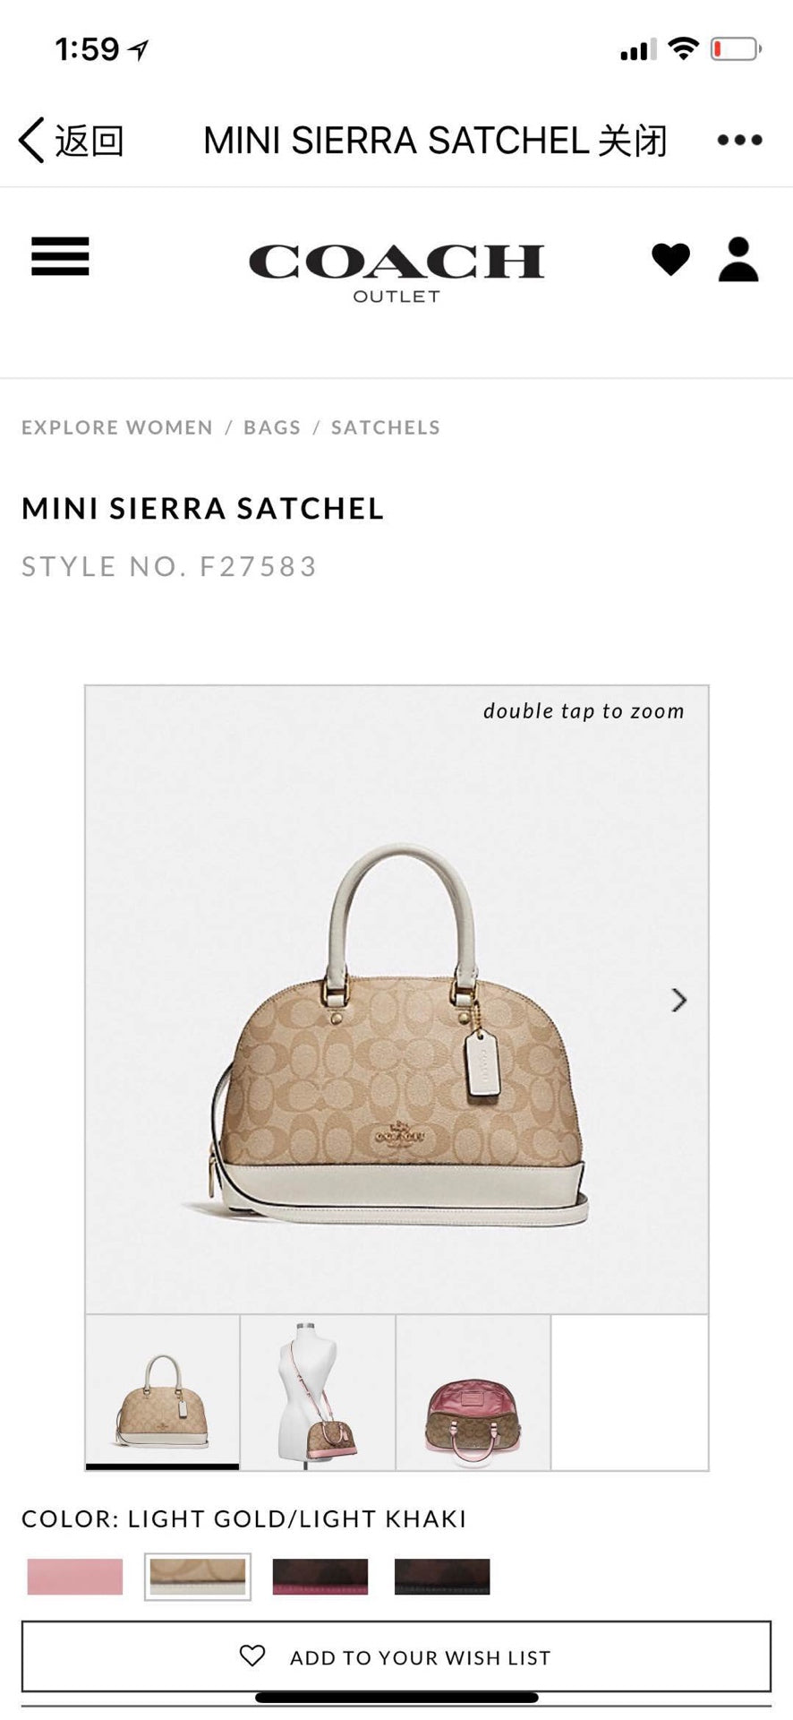The width and height of the screenshot is (793, 1720).
Task: Tap the heart icon in wish list button
Action: click(252, 1655)
